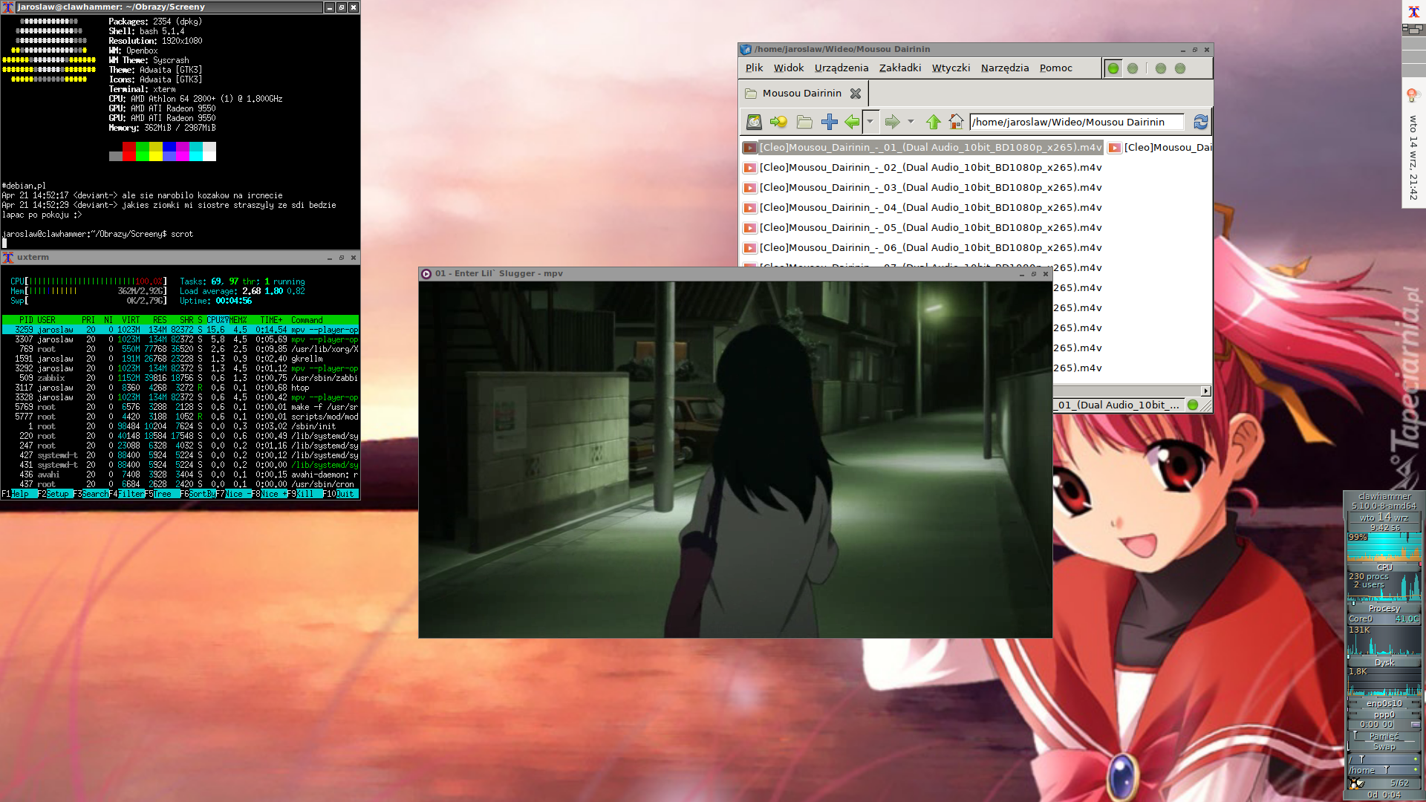1426x802 pixels.
Task: Go forward with the grey right arrow
Action: tap(892, 122)
